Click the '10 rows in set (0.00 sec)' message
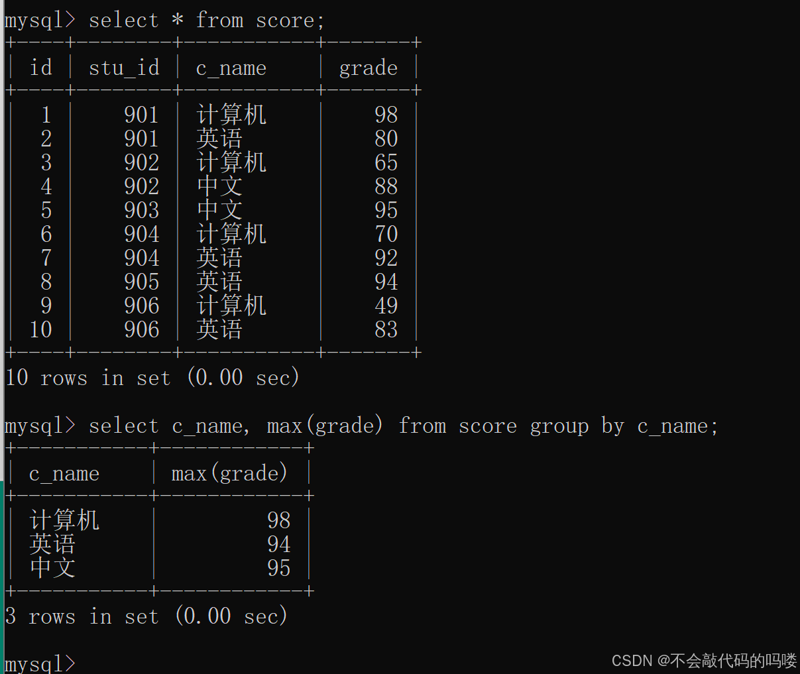 tap(152, 378)
